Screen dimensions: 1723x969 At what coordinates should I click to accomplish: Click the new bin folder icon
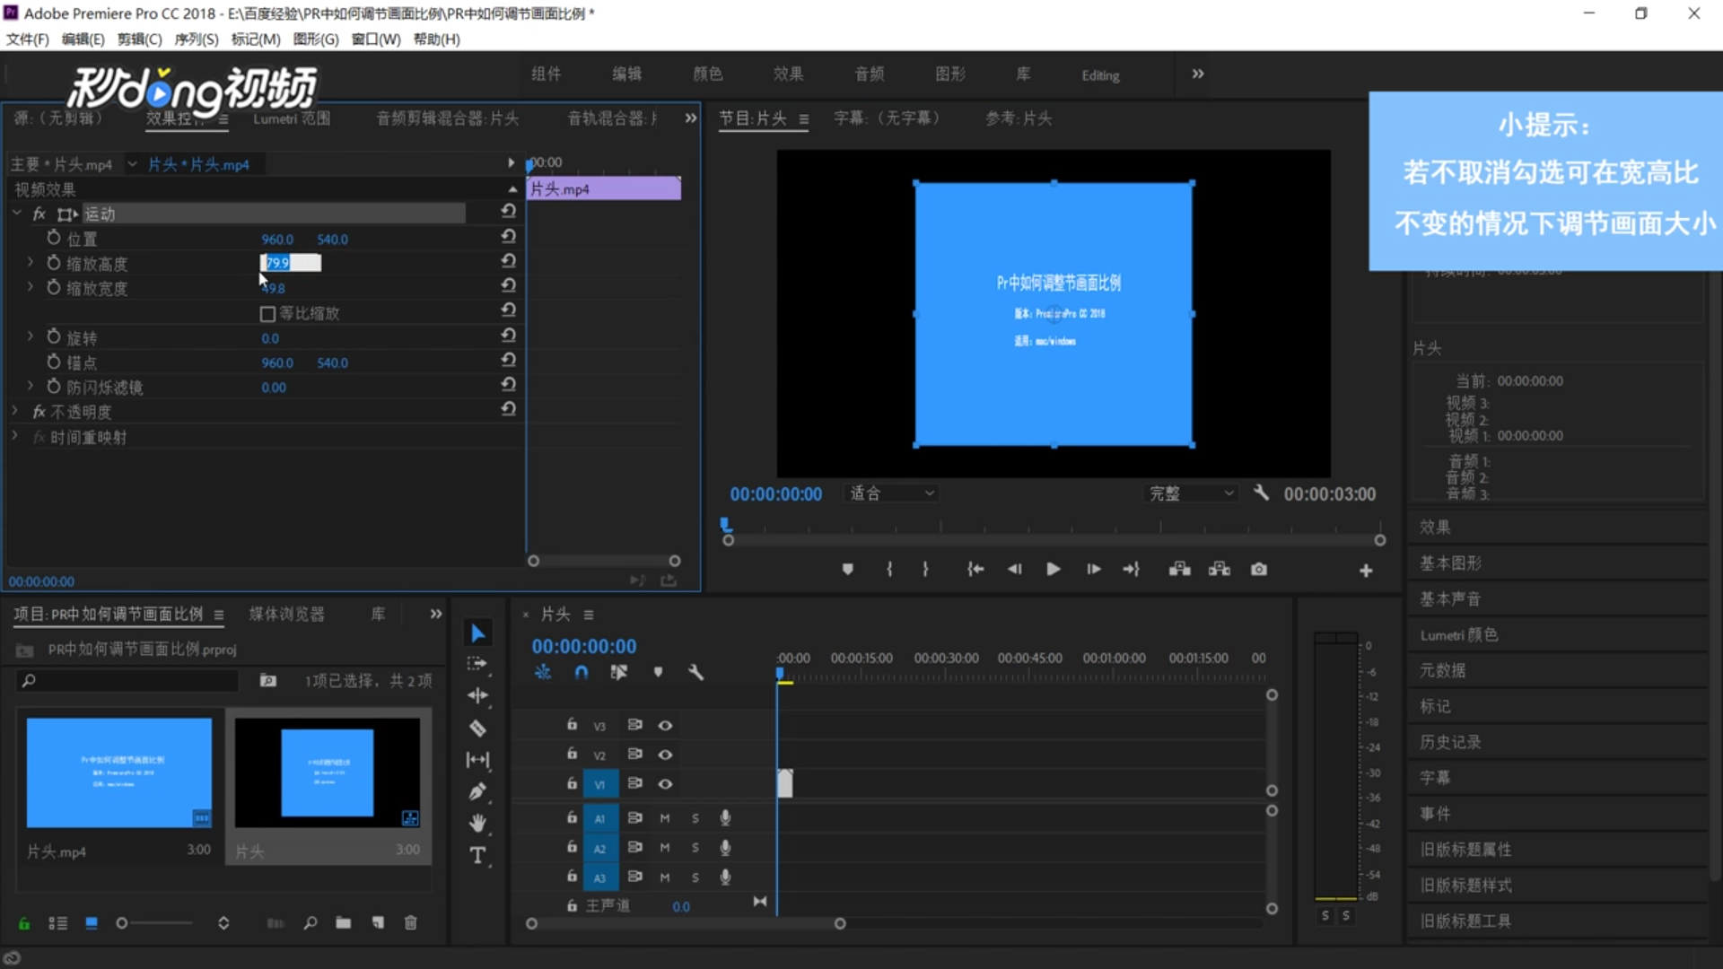[x=344, y=922]
